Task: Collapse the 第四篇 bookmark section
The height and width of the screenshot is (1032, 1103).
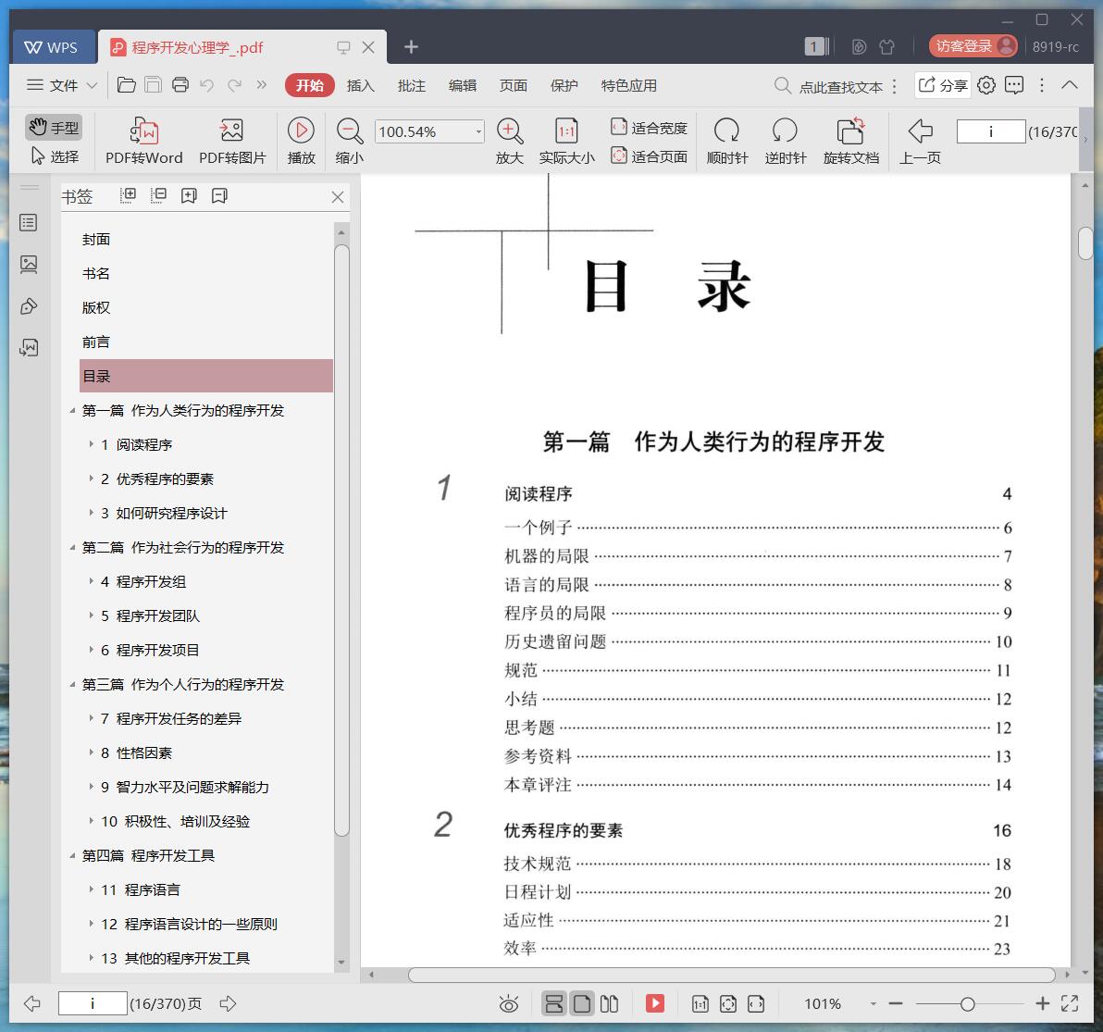Action: pyautogui.click(x=72, y=856)
